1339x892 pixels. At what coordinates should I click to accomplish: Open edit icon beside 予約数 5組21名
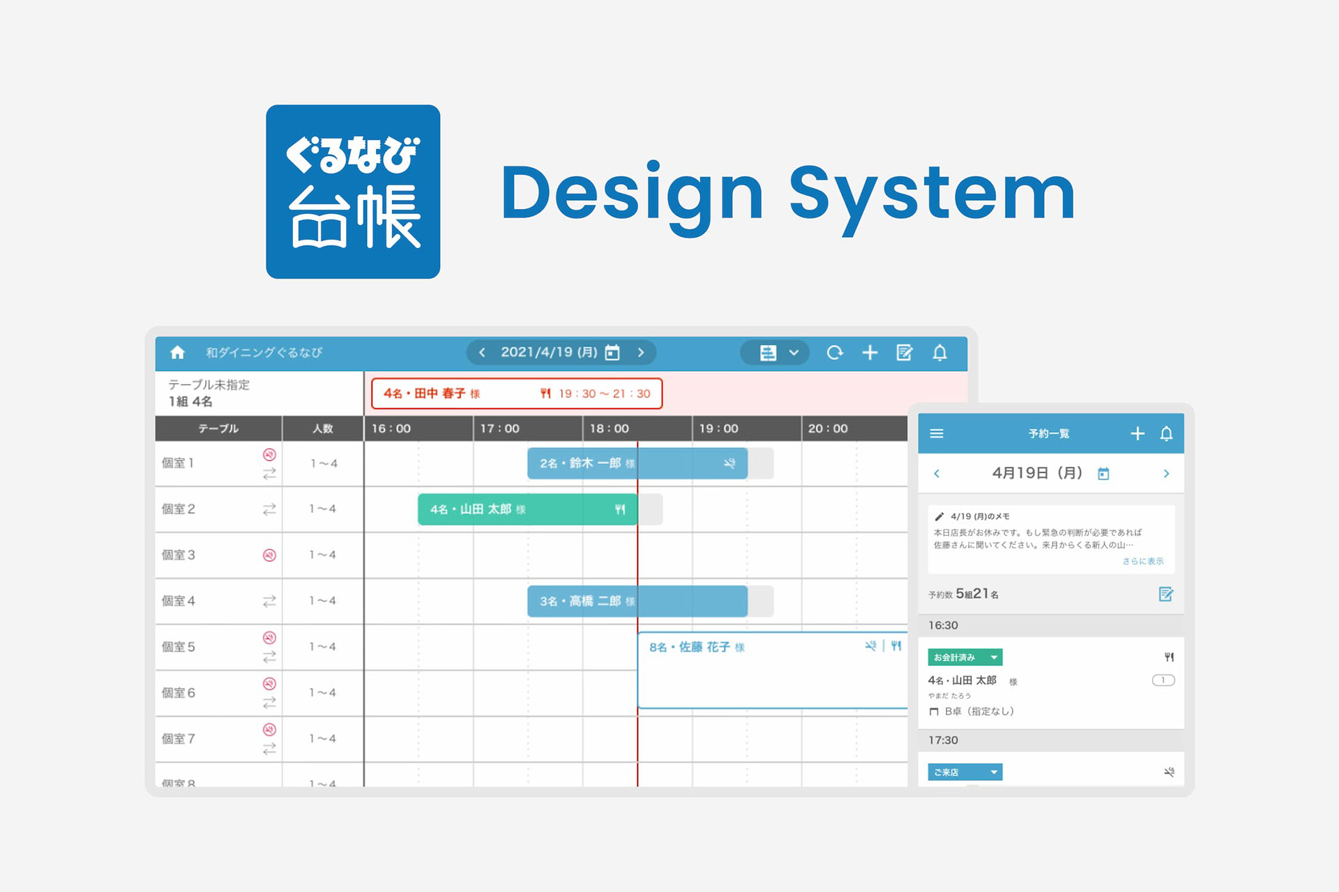[x=1165, y=594]
